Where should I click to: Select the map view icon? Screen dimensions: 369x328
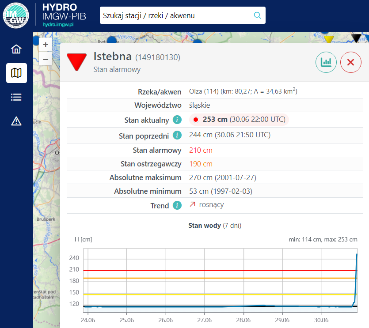pos(16,73)
